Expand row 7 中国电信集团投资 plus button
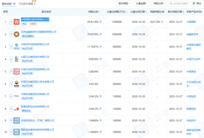Image resolution: width=204 pixels, height=138 pixels. coord(11,96)
